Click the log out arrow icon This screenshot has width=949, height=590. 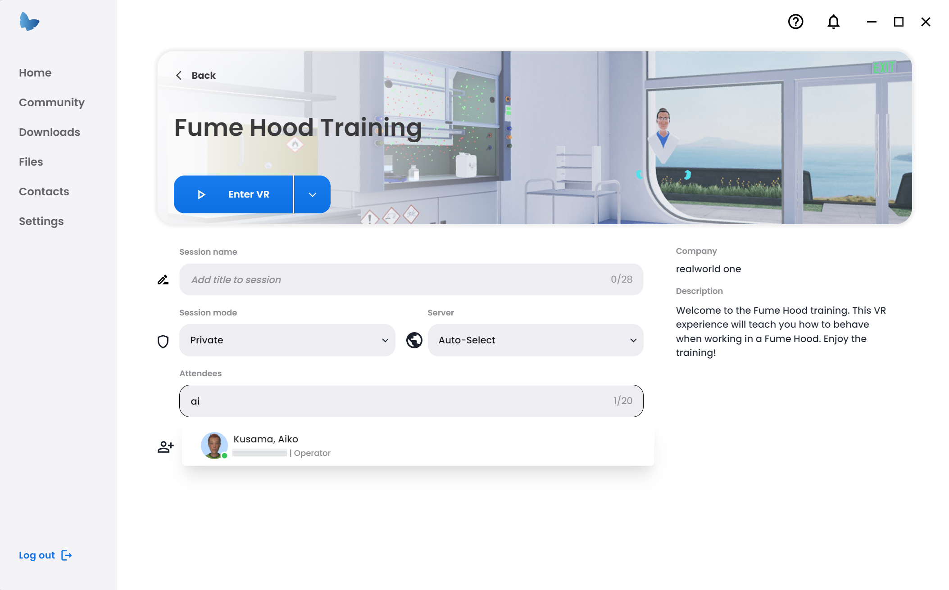tap(67, 555)
